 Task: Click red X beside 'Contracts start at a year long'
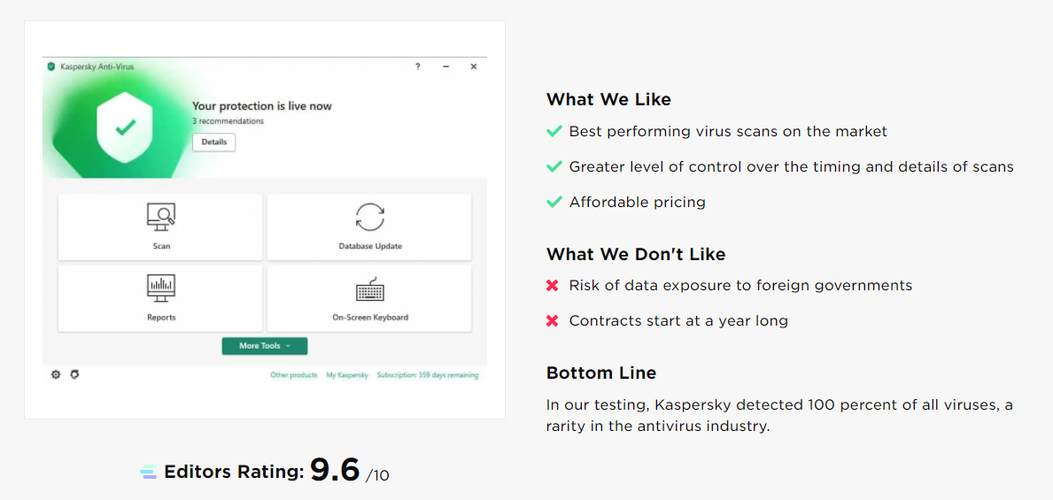[553, 321]
